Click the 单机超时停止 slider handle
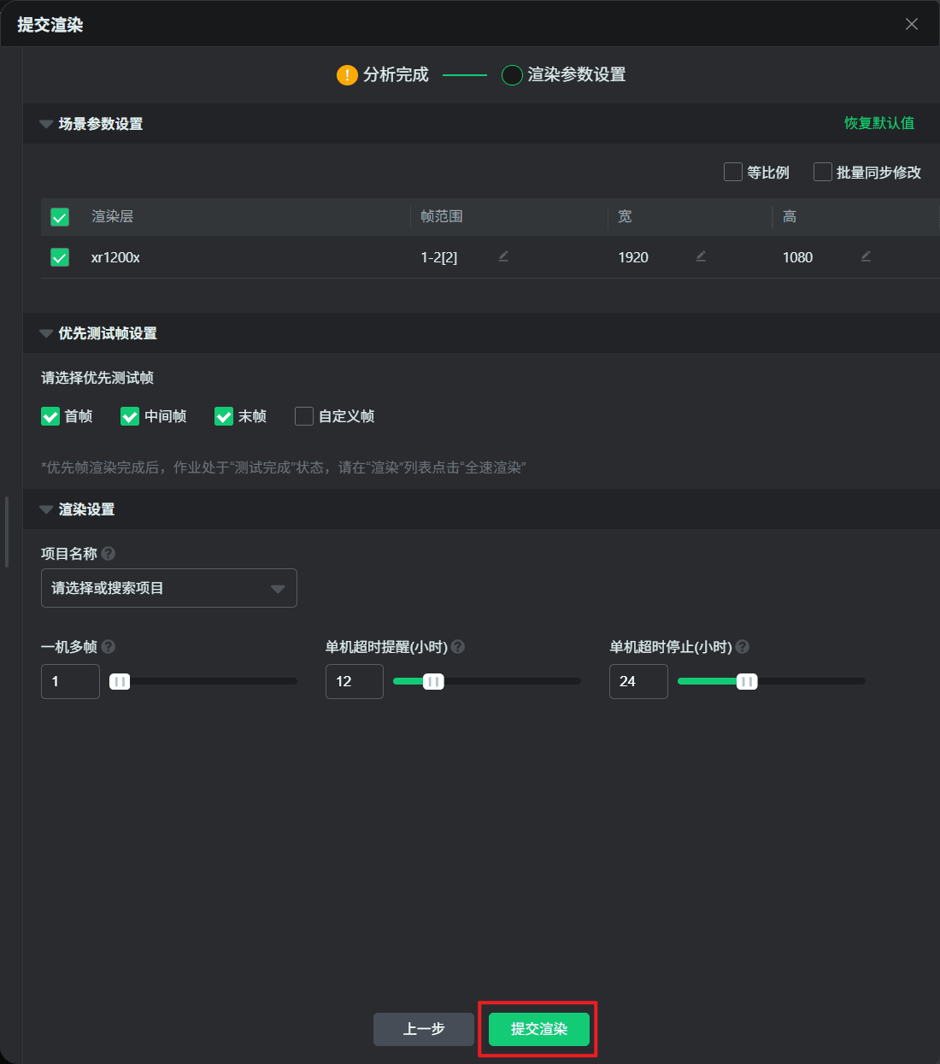940x1064 pixels. tap(747, 681)
